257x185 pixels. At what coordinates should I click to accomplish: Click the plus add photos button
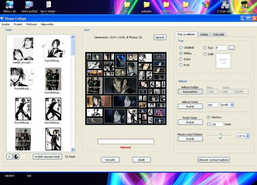(9, 157)
